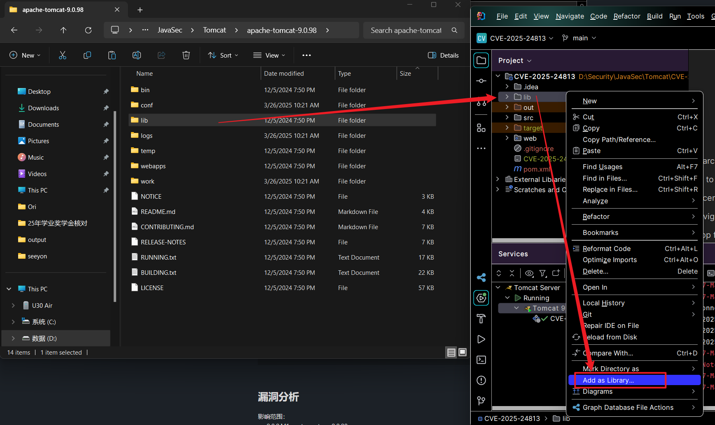Open IntelliJ Build menu in menu bar
The width and height of the screenshot is (715, 425).
click(x=654, y=16)
